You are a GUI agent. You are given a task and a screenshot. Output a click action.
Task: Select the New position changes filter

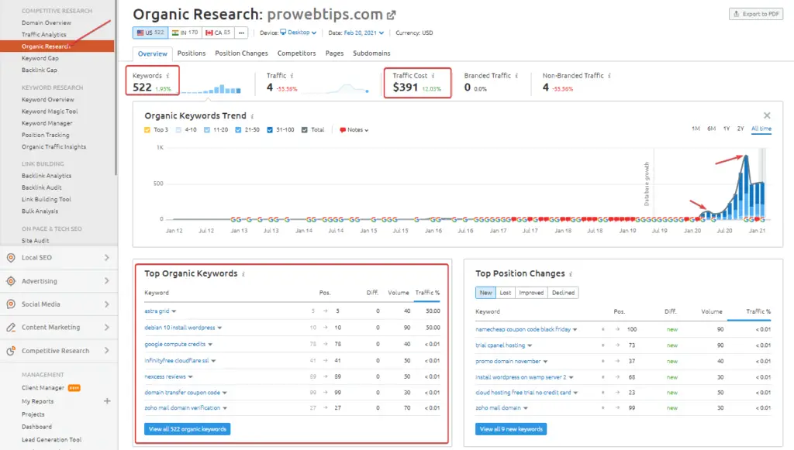pyautogui.click(x=485, y=293)
